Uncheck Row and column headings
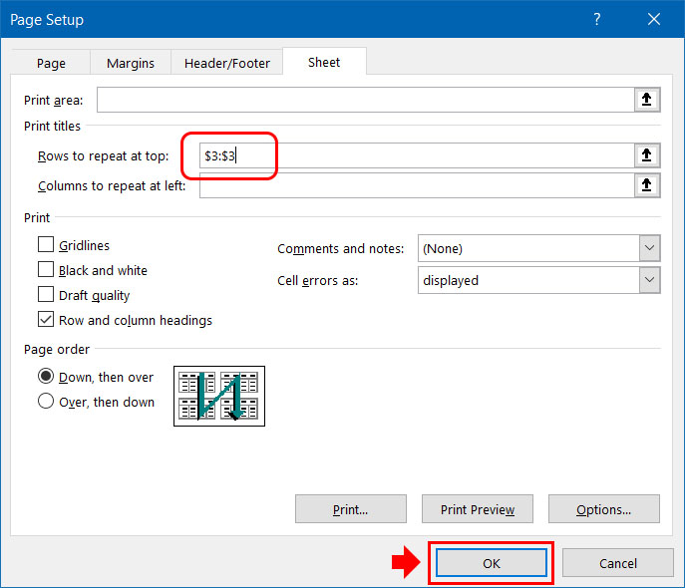 pyautogui.click(x=46, y=320)
